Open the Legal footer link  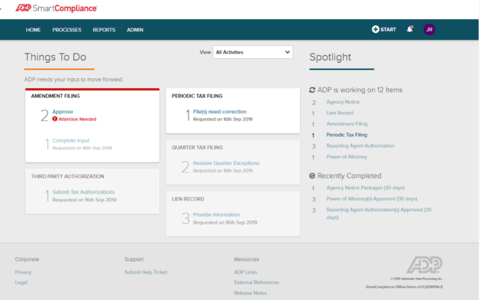(21, 282)
